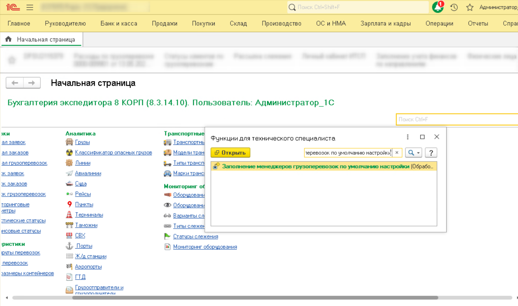The image size is (518, 306).
Task: Click the gear icon beside Линии
Action: pyautogui.click(x=69, y=163)
